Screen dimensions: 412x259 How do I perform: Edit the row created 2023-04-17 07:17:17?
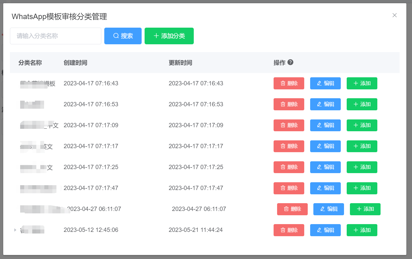pyautogui.click(x=325, y=146)
